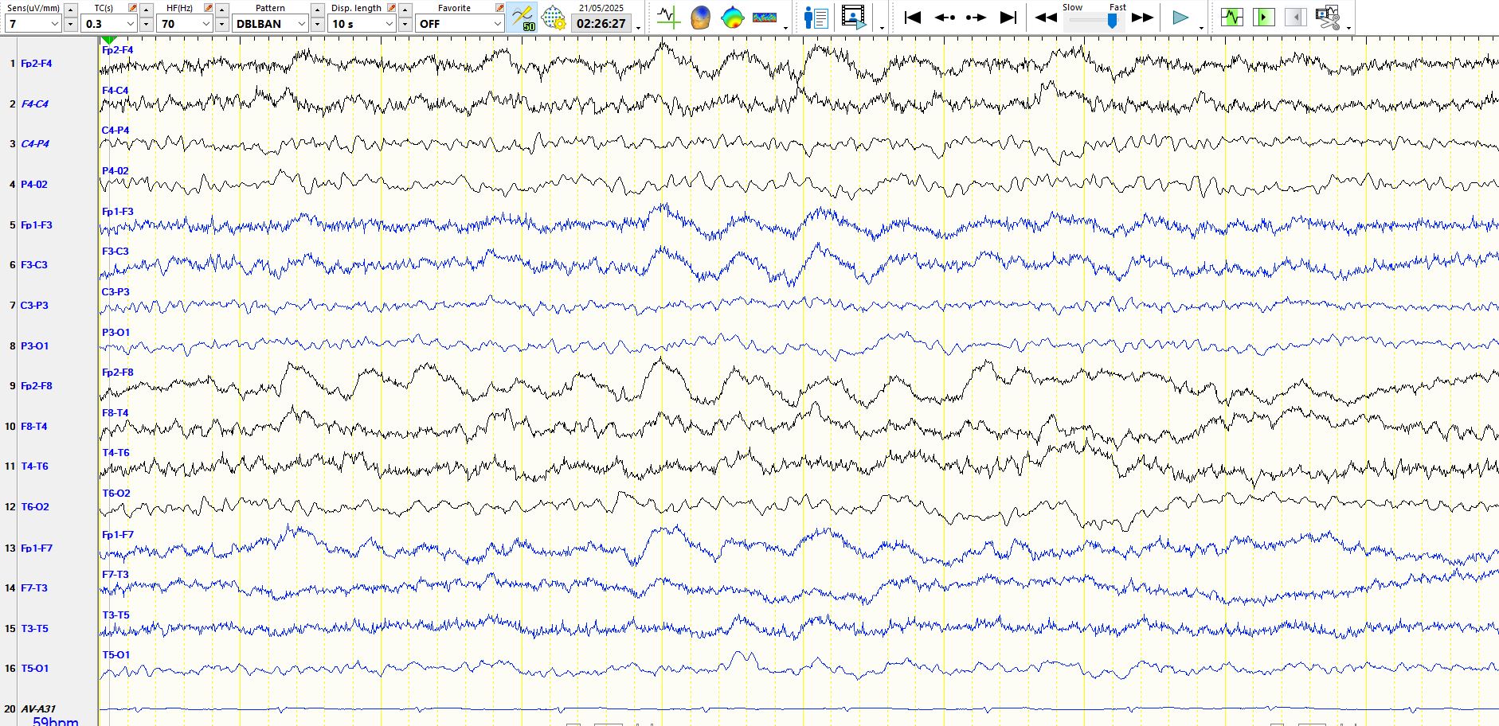The height and width of the screenshot is (726, 1499).
Task: Click the 02:26:27 recording time display
Action: pos(601,24)
